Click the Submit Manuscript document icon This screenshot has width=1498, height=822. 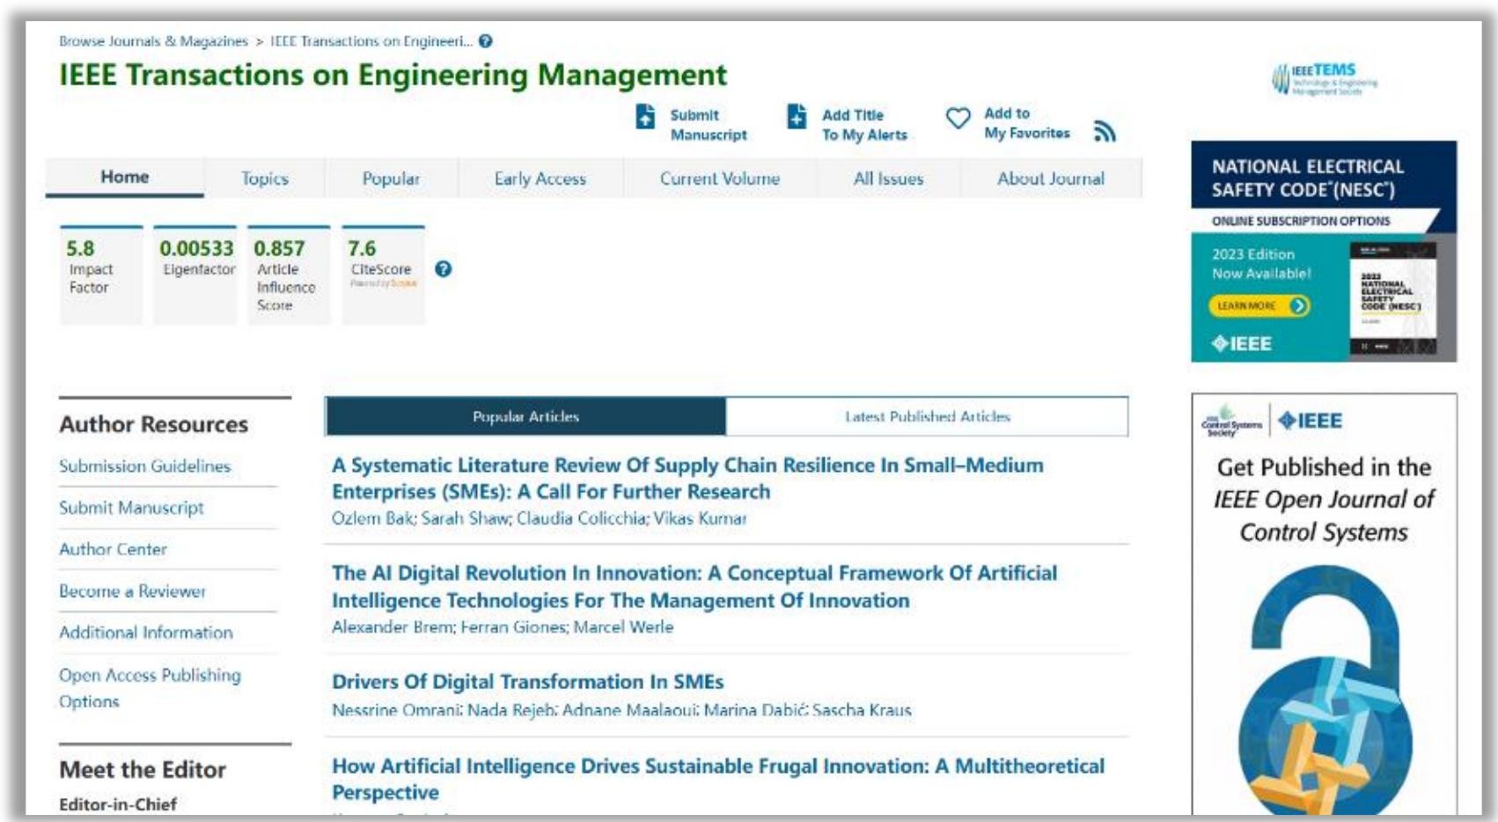645,116
